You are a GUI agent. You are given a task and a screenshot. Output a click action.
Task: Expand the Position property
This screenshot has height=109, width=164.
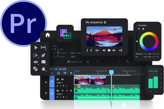pyautogui.click(x=54, y=53)
